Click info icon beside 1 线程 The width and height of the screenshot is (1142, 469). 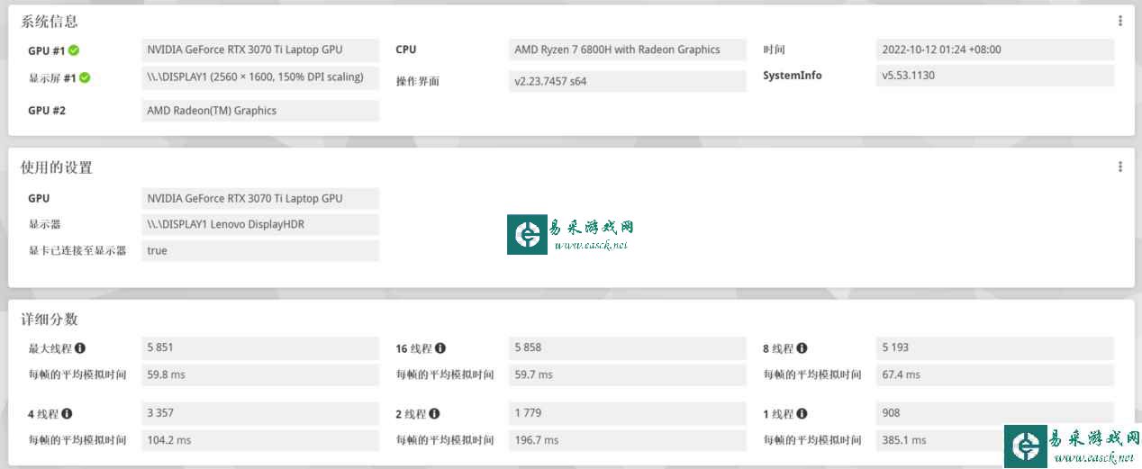pos(802,414)
